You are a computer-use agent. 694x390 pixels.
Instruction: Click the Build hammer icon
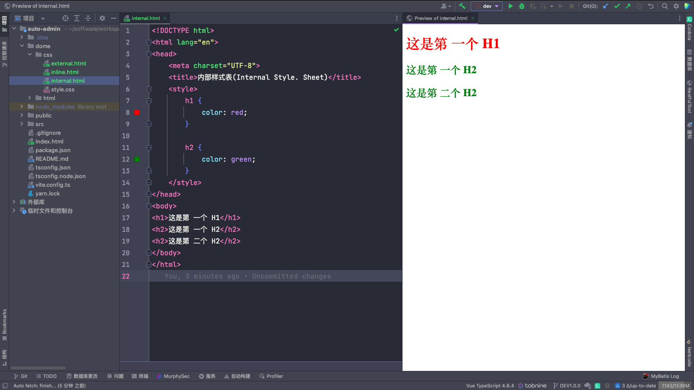462,6
